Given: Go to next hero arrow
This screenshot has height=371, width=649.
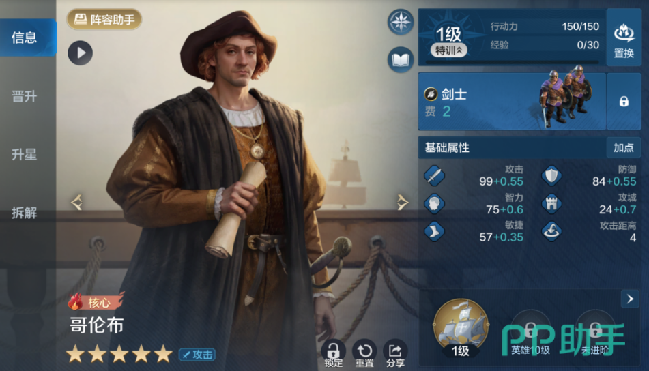Looking at the screenshot, I should click(402, 203).
